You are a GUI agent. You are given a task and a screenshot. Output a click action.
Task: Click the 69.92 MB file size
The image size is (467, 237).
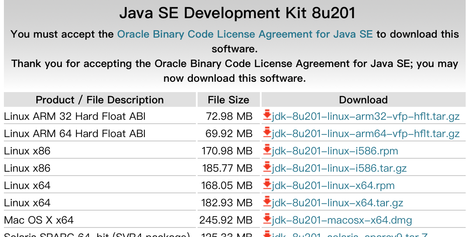229,134
